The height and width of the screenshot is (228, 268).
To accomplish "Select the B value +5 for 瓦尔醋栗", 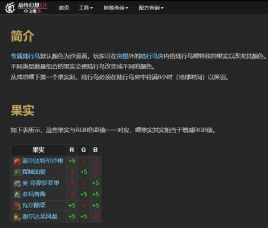I will 95,205.
